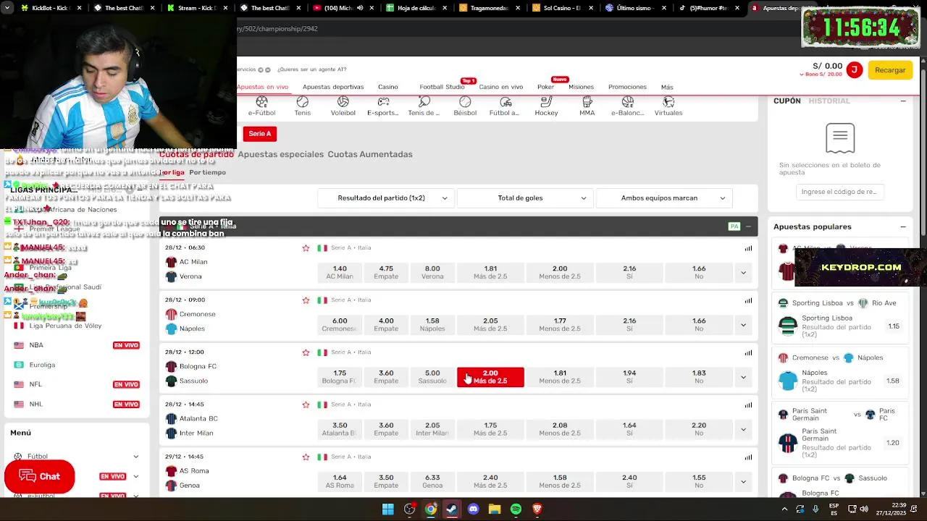Open statistics icon for AC Milan match
The width and height of the screenshot is (927, 521).
pyautogui.click(x=748, y=248)
